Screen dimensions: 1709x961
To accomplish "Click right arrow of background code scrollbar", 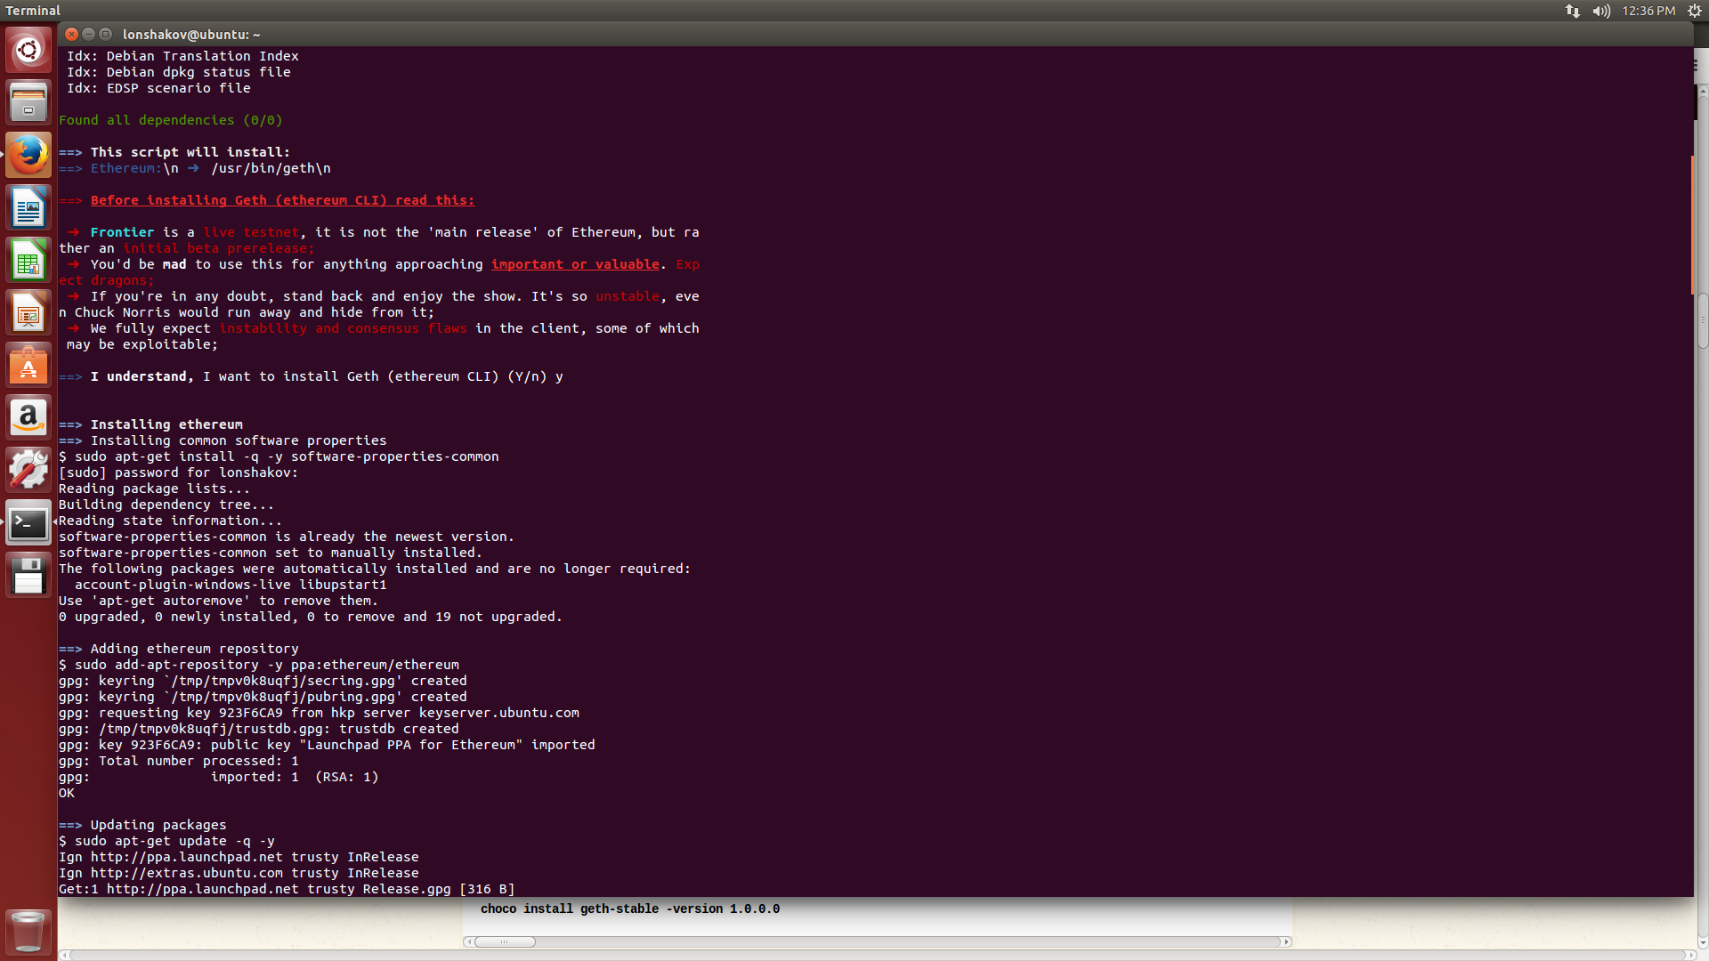I will click(x=1285, y=941).
